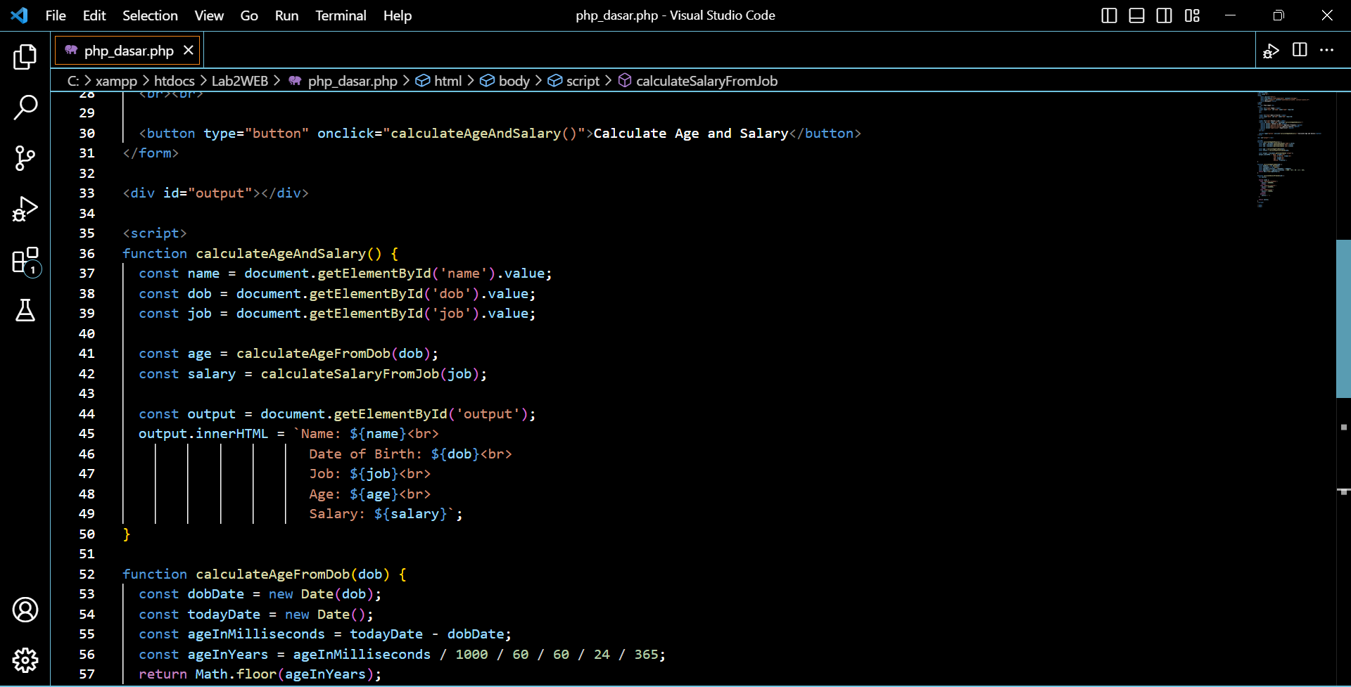The image size is (1351, 687).
Task: Toggle the secondary sidebar visibility
Action: point(1164,15)
